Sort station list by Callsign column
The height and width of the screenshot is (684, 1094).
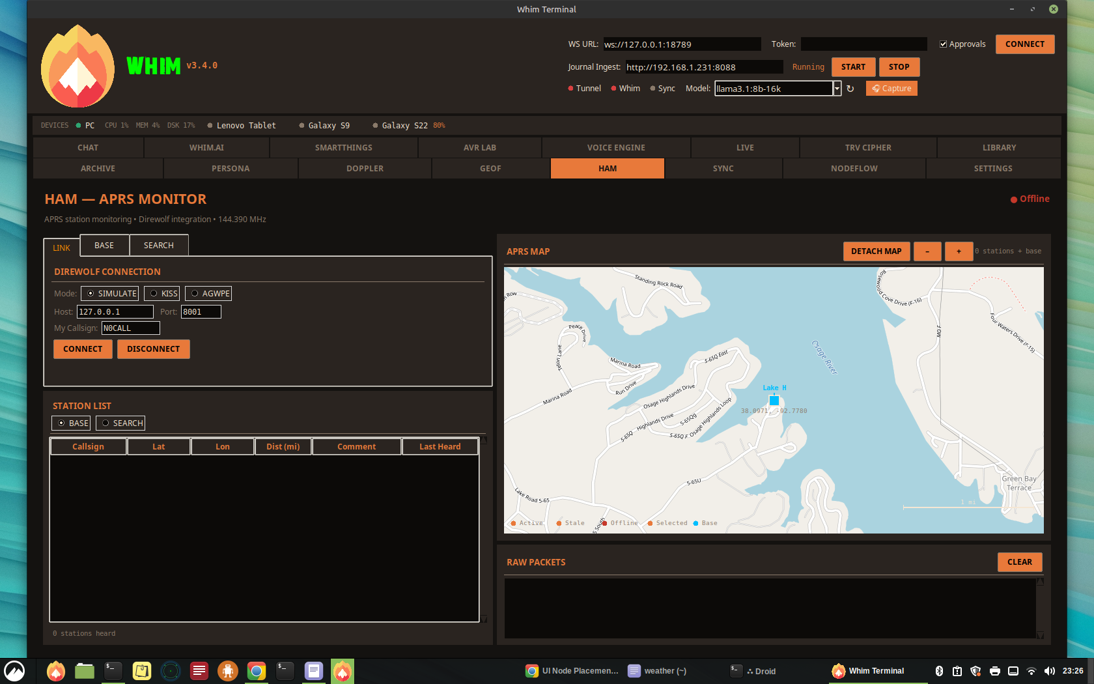click(88, 447)
